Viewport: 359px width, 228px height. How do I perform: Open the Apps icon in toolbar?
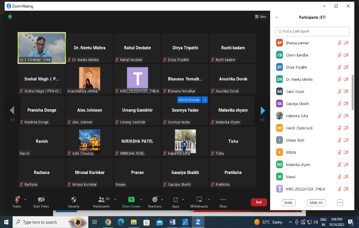click(x=175, y=200)
